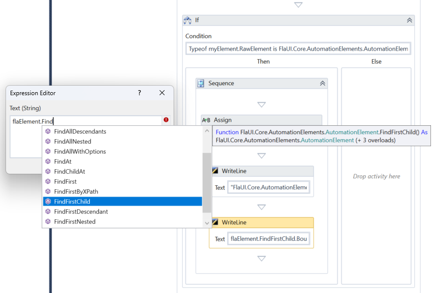Screen dimensions: 435x293
Task: Select the Sequence activity header
Action: coord(261,83)
